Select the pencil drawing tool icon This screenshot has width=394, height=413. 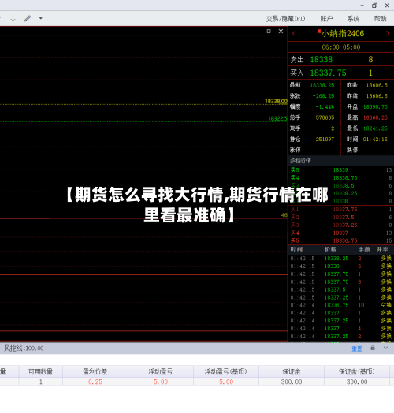coord(28,18)
